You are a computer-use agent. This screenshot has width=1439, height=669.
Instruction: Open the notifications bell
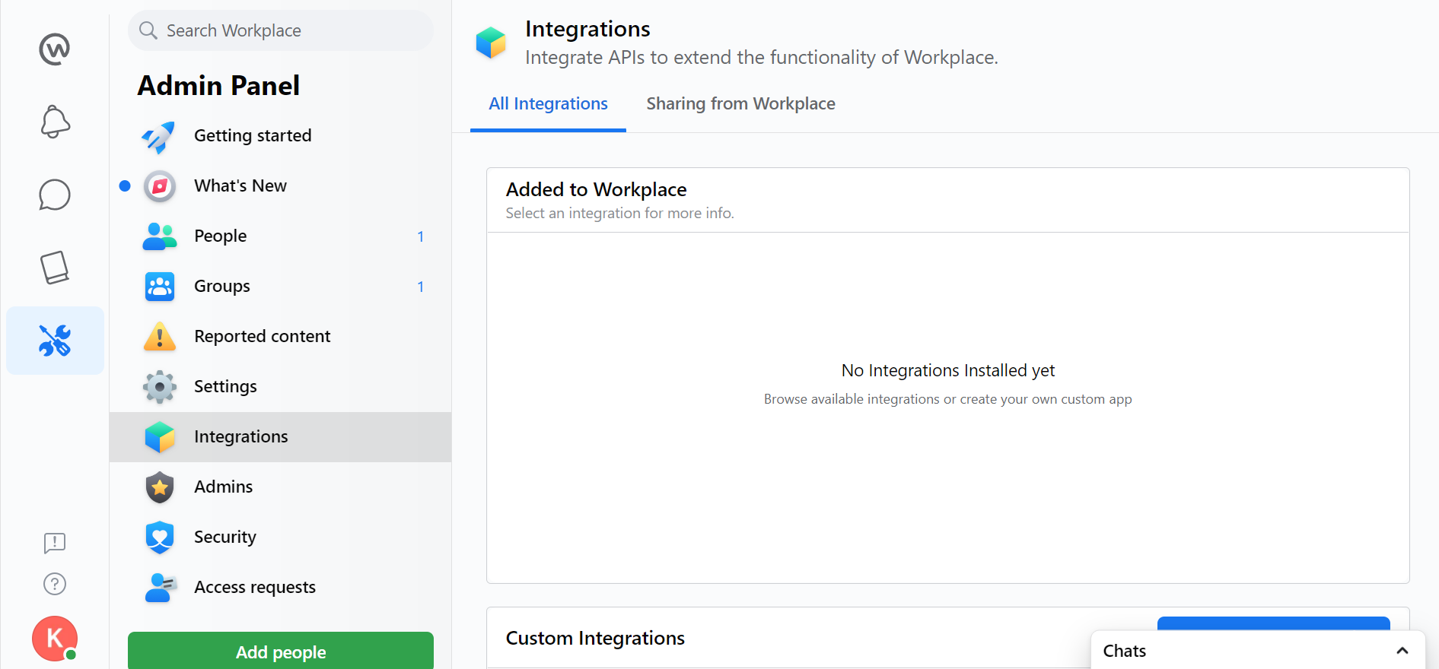[x=55, y=122]
